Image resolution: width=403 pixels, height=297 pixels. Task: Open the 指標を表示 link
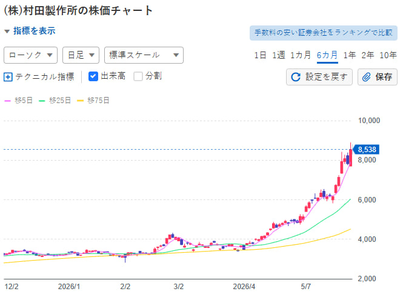(x=34, y=31)
